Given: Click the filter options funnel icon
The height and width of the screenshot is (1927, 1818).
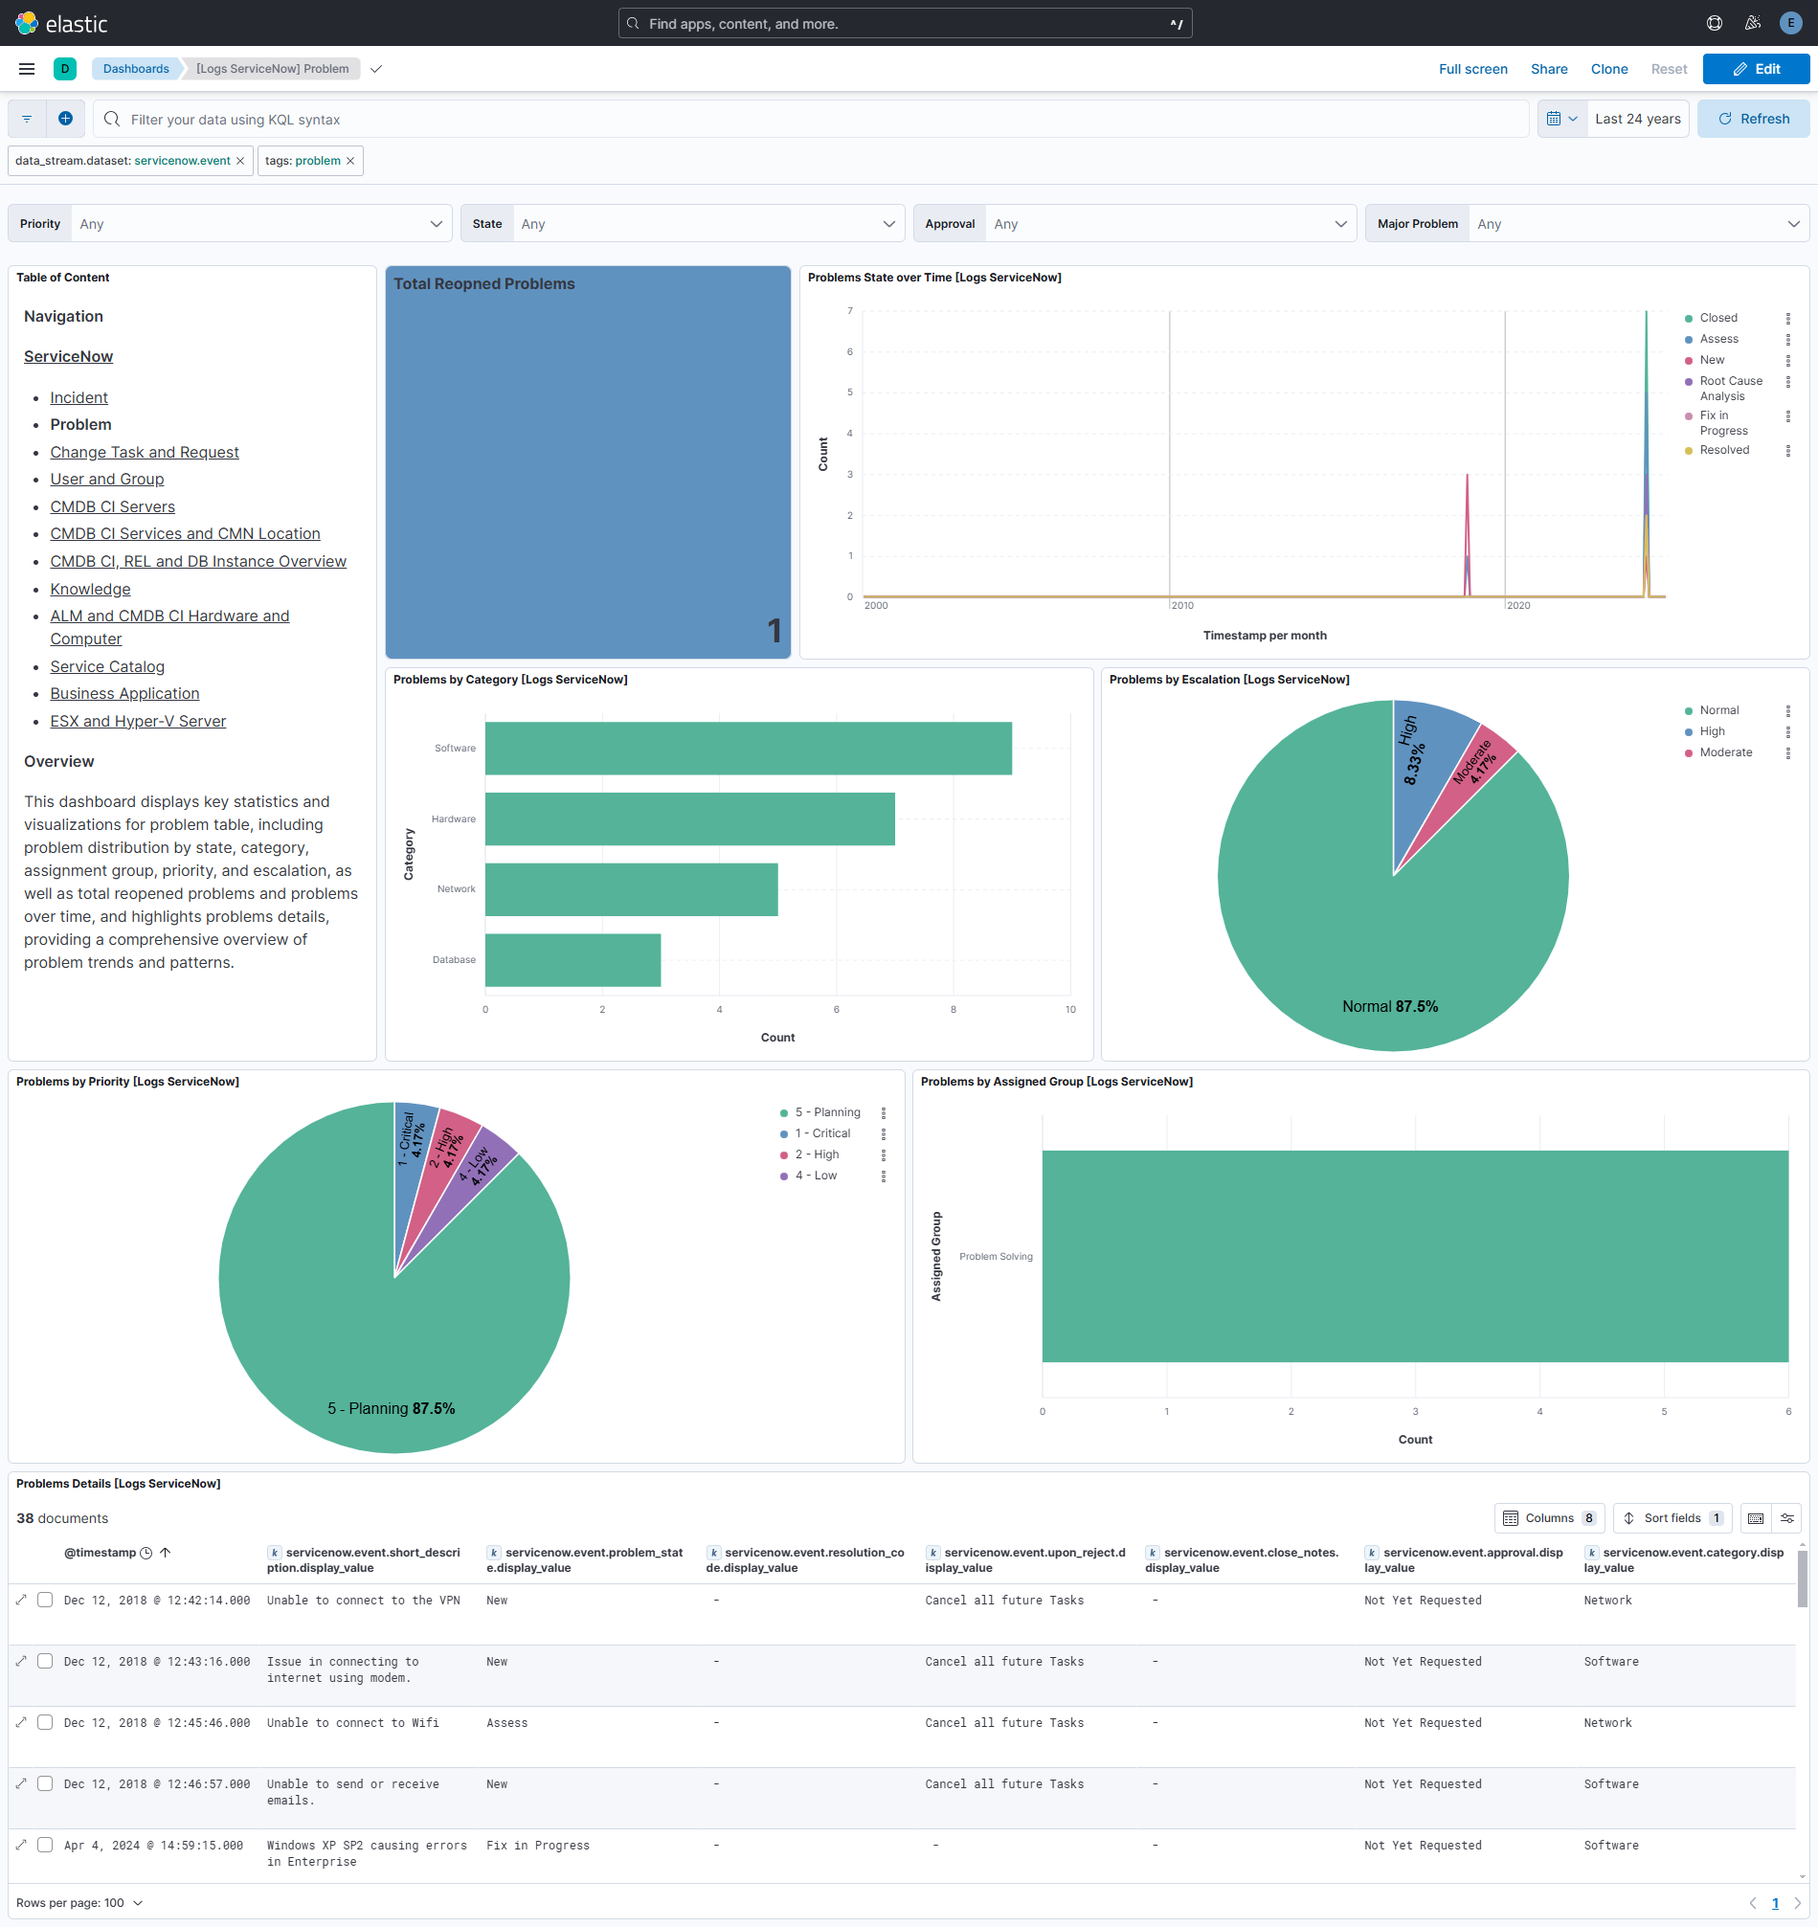Looking at the screenshot, I should click(x=26, y=119).
